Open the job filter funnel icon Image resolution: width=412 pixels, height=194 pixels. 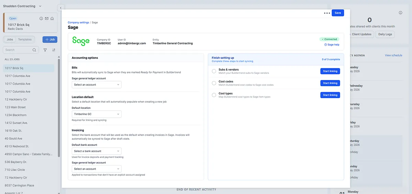tap(45, 50)
